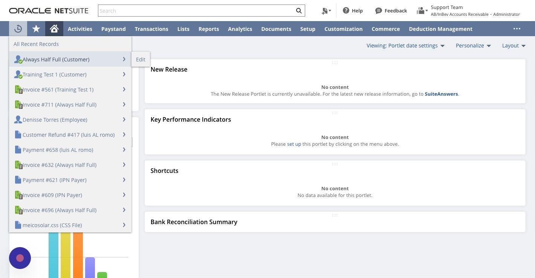Follow the SuiteAnswers link

click(x=441, y=94)
